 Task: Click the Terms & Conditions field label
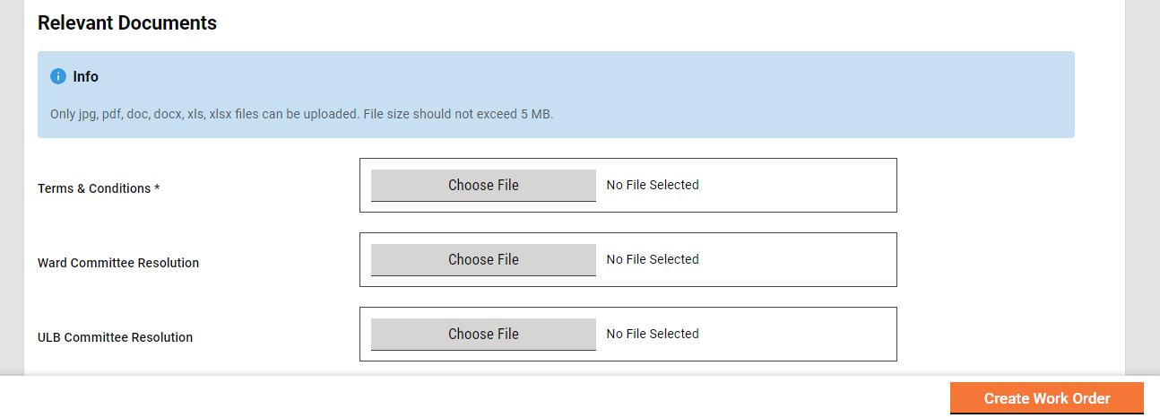tap(94, 188)
